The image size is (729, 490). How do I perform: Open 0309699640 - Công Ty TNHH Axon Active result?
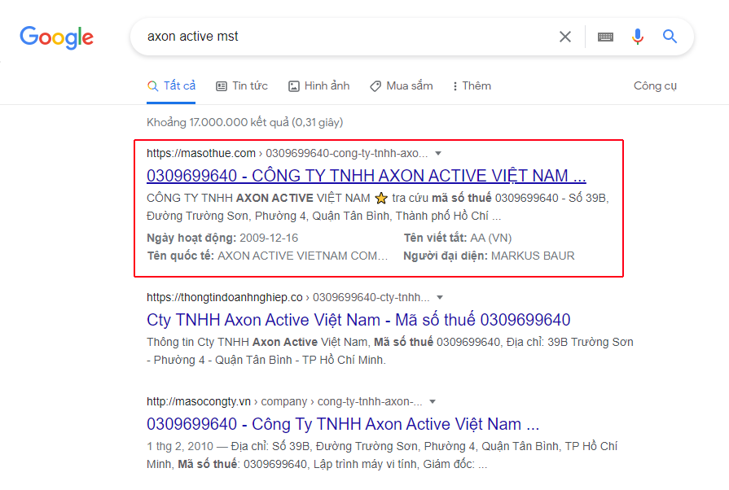(343, 423)
